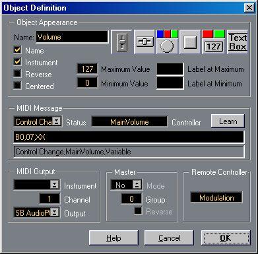Viewport: 258px width, 254px height.
Task: Open the SB AudioPCI Output dropdown
Action: pyautogui.click(x=55, y=212)
